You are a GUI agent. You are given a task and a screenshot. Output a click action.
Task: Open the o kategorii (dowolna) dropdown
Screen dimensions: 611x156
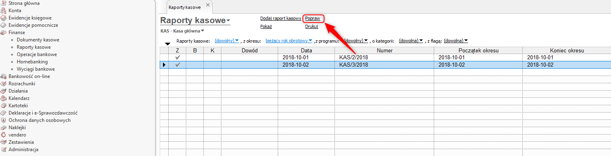(x=411, y=41)
